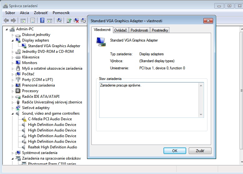Collapse the Admin-PC root node
This screenshot has width=243, height=174.
[x=7, y=29]
